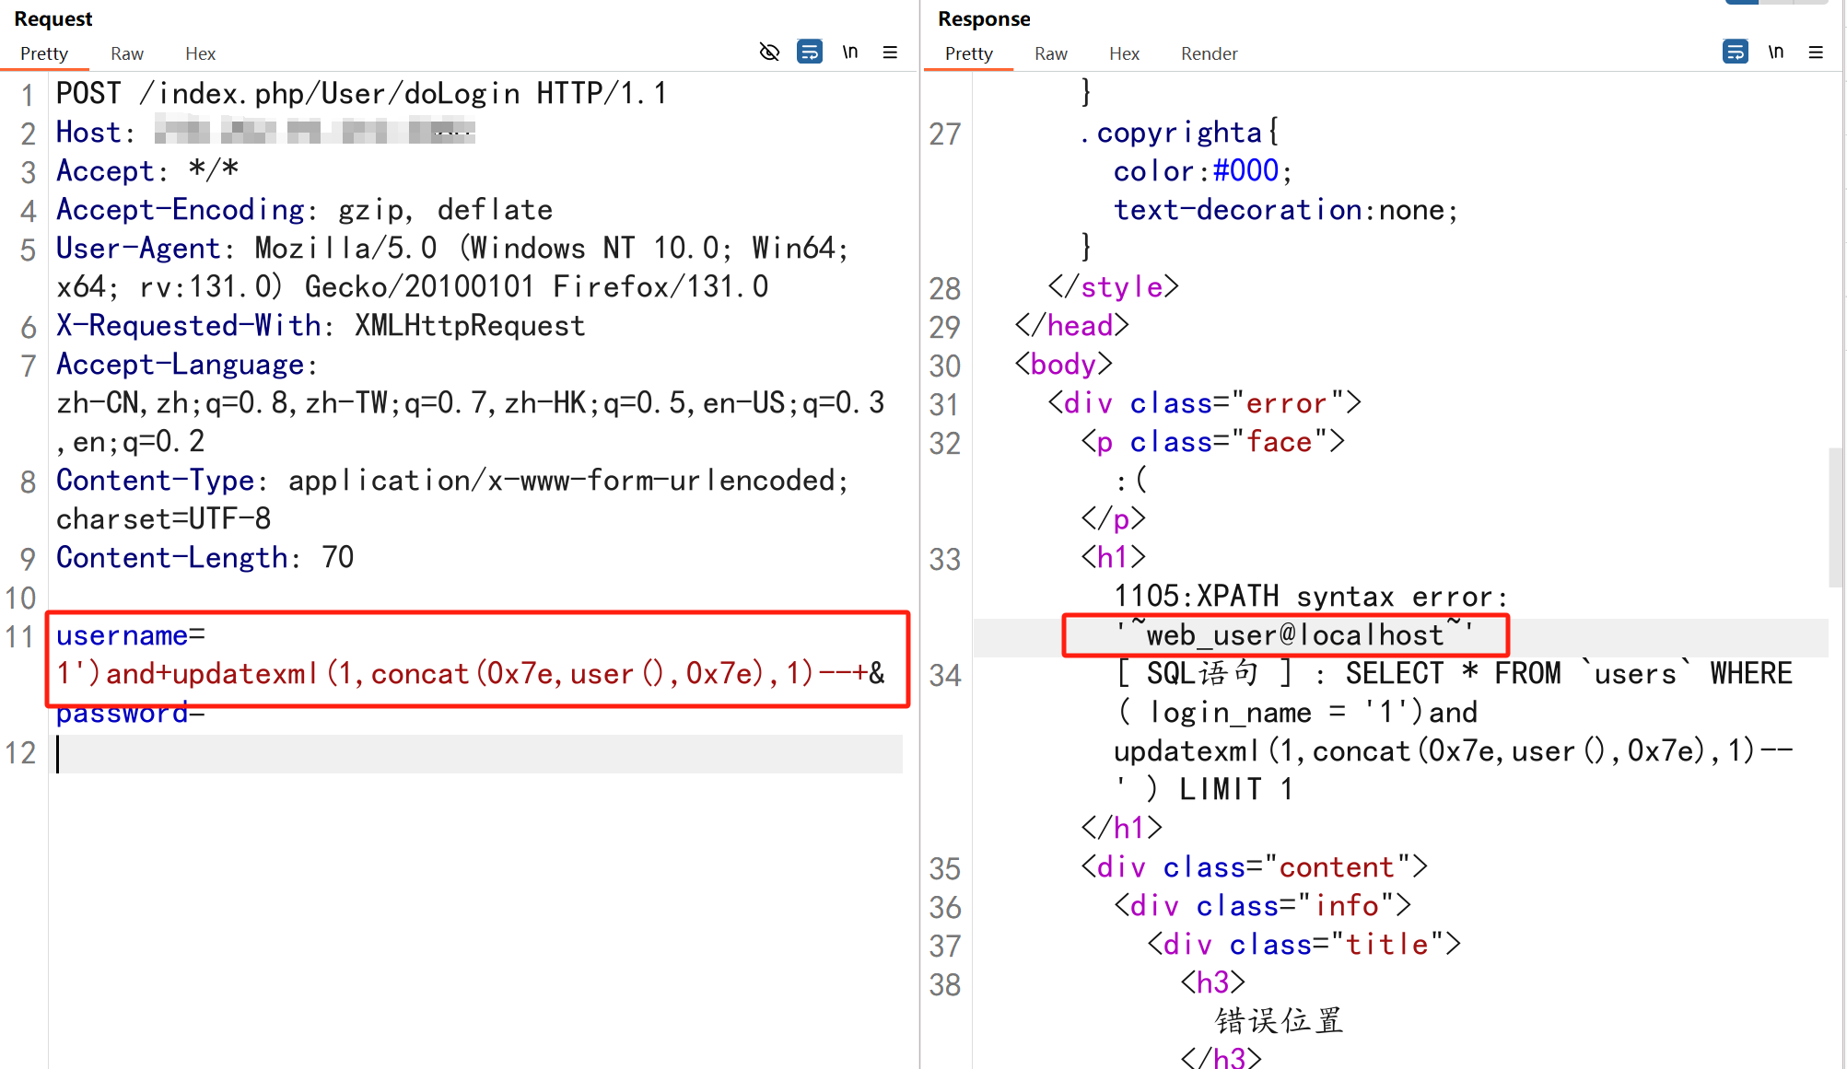
Task: Click the '<div class="content">' line
Action: (1254, 867)
